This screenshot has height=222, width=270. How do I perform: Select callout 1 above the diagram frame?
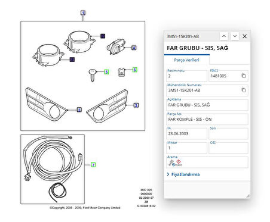tap(83, 13)
